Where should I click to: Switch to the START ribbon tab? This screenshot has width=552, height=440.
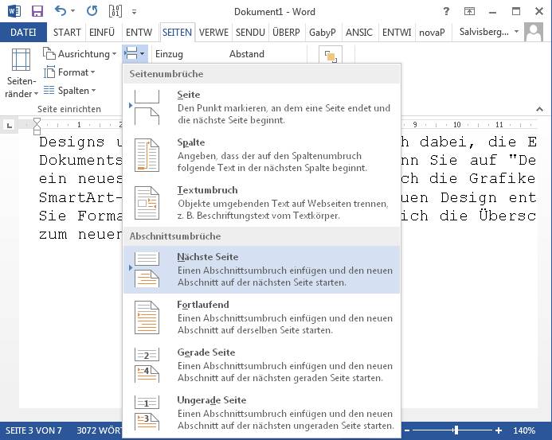pyautogui.click(x=67, y=33)
